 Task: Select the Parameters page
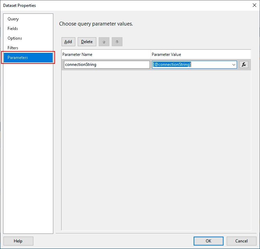[28, 58]
